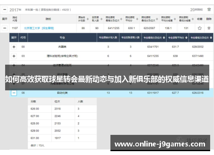The width and height of the screenshot is (214, 155).
Task: Click the 631.7 average cell
Action: 175,47
